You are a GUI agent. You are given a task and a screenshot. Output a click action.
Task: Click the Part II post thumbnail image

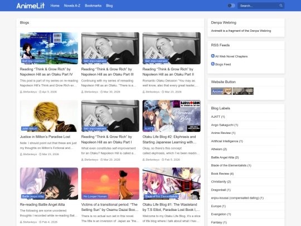[x=172, y=48]
